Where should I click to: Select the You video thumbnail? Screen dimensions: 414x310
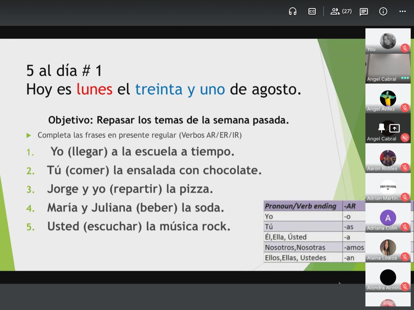(x=388, y=41)
